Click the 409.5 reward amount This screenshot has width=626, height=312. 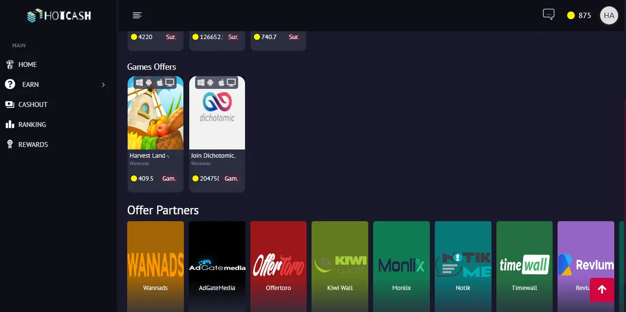[146, 179]
